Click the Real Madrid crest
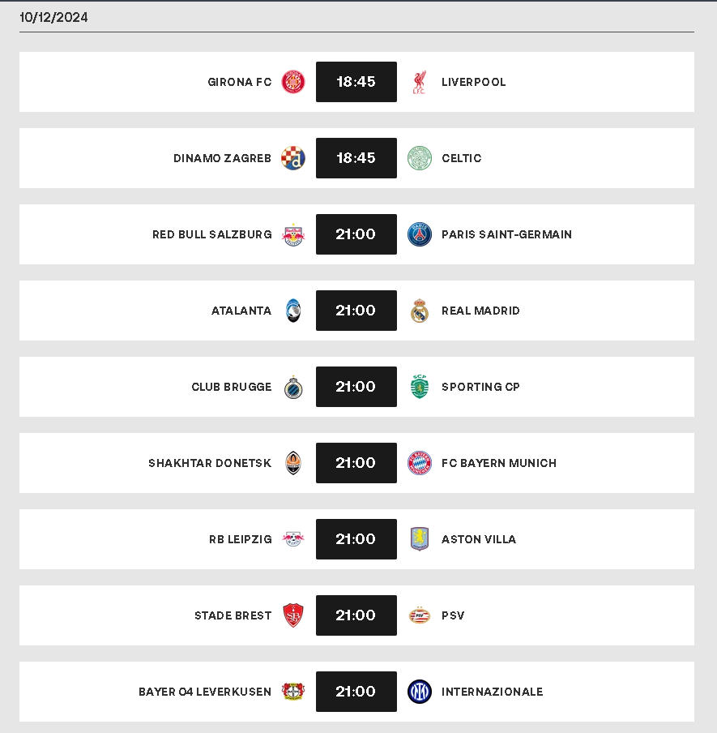717x733 pixels. (420, 311)
